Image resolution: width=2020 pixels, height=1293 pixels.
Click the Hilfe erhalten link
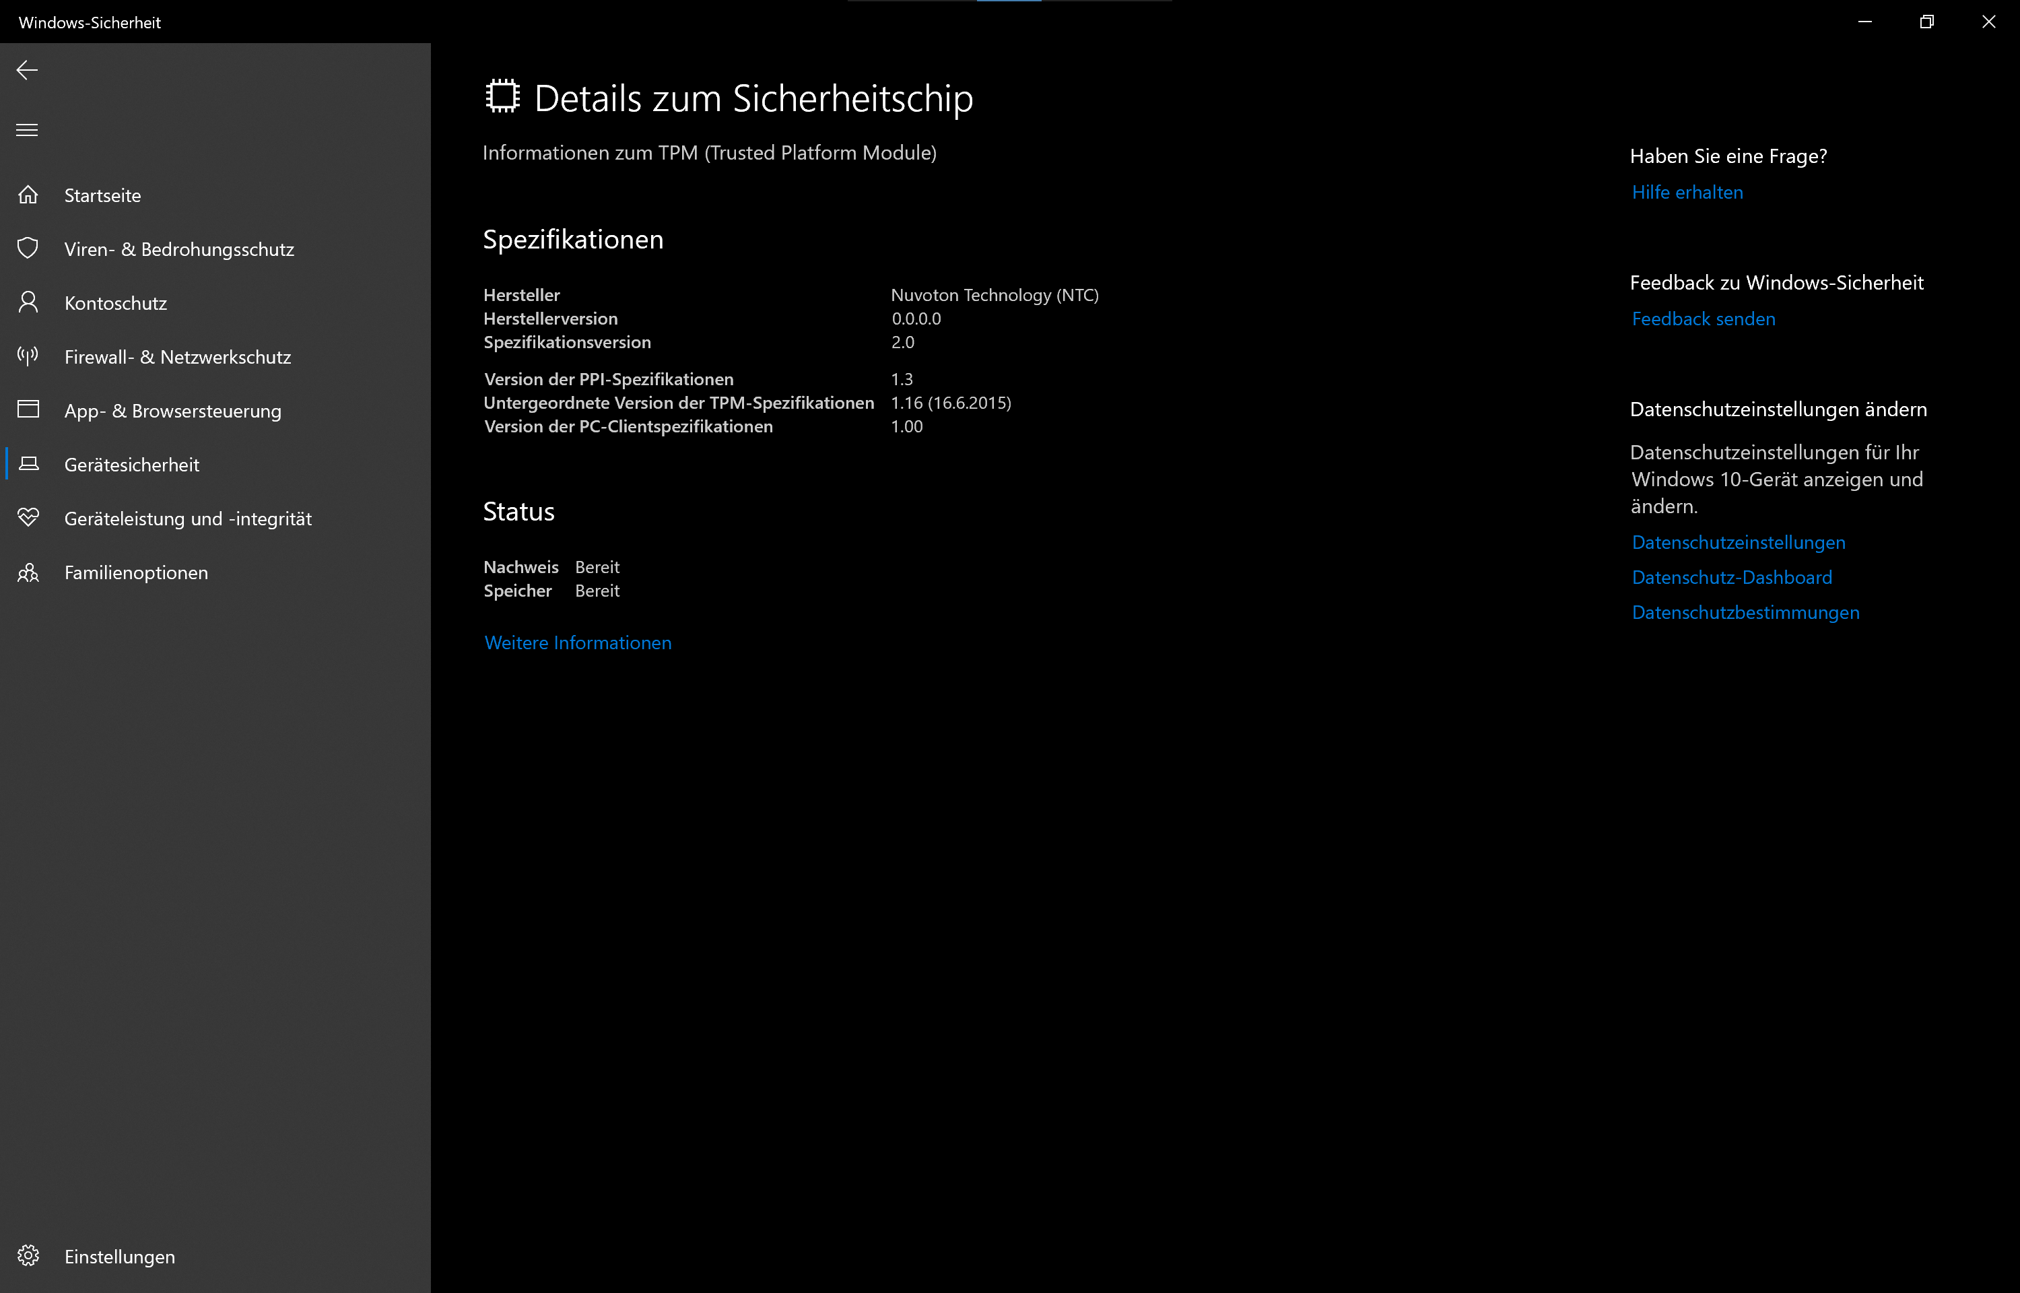[x=1687, y=193]
